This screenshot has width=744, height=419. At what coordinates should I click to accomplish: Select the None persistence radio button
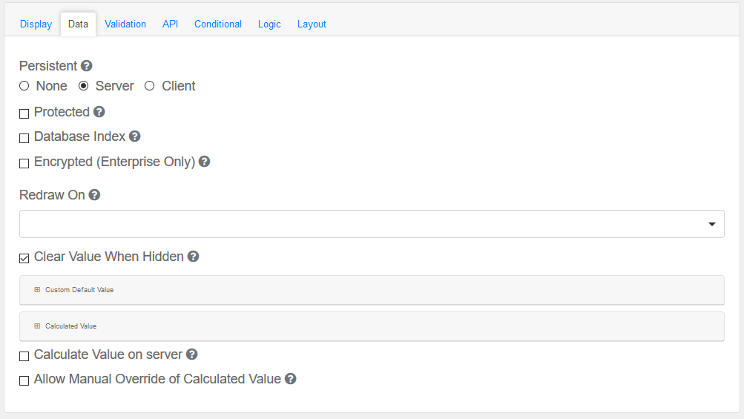pos(24,86)
